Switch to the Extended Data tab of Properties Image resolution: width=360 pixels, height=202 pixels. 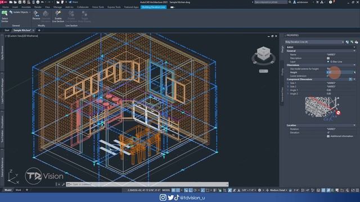click(x=282, y=95)
